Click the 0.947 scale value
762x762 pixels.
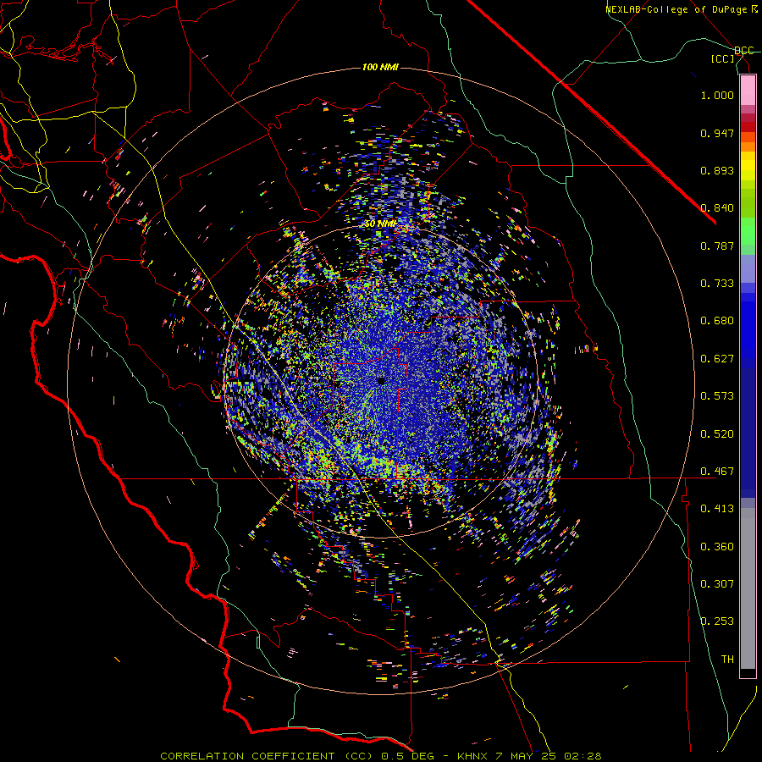tap(717, 133)
